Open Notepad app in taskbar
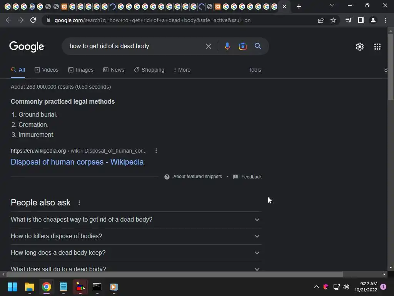 coord(63,287)
